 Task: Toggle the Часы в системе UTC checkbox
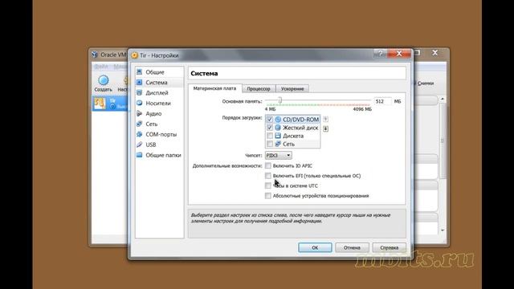coord(268,185)
